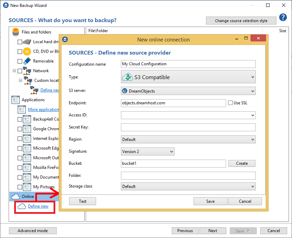Select the Files and folders database icon
The image size is (292, 238).
(16, 32)
